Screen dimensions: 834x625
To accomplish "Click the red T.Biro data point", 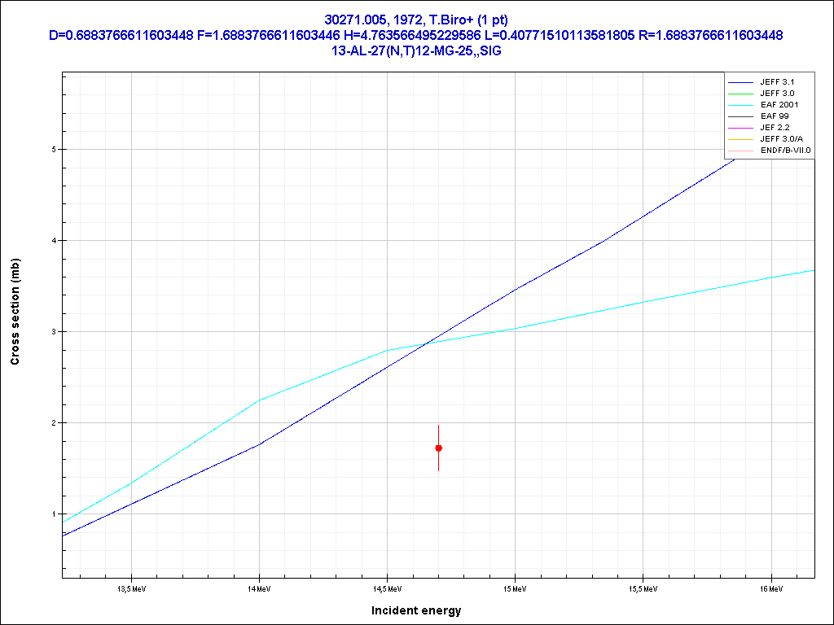I will tap(439, 448).
